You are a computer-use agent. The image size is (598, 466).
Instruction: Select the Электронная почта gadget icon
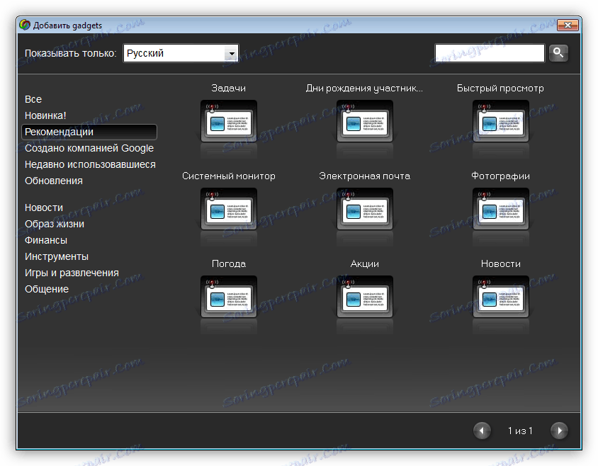click(365, 210)
